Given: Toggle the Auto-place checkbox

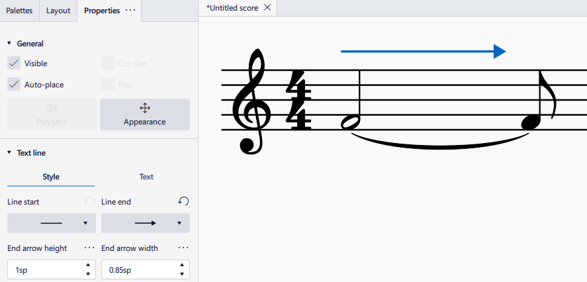Looking at the screenshot, I should (x=14, y=85).
